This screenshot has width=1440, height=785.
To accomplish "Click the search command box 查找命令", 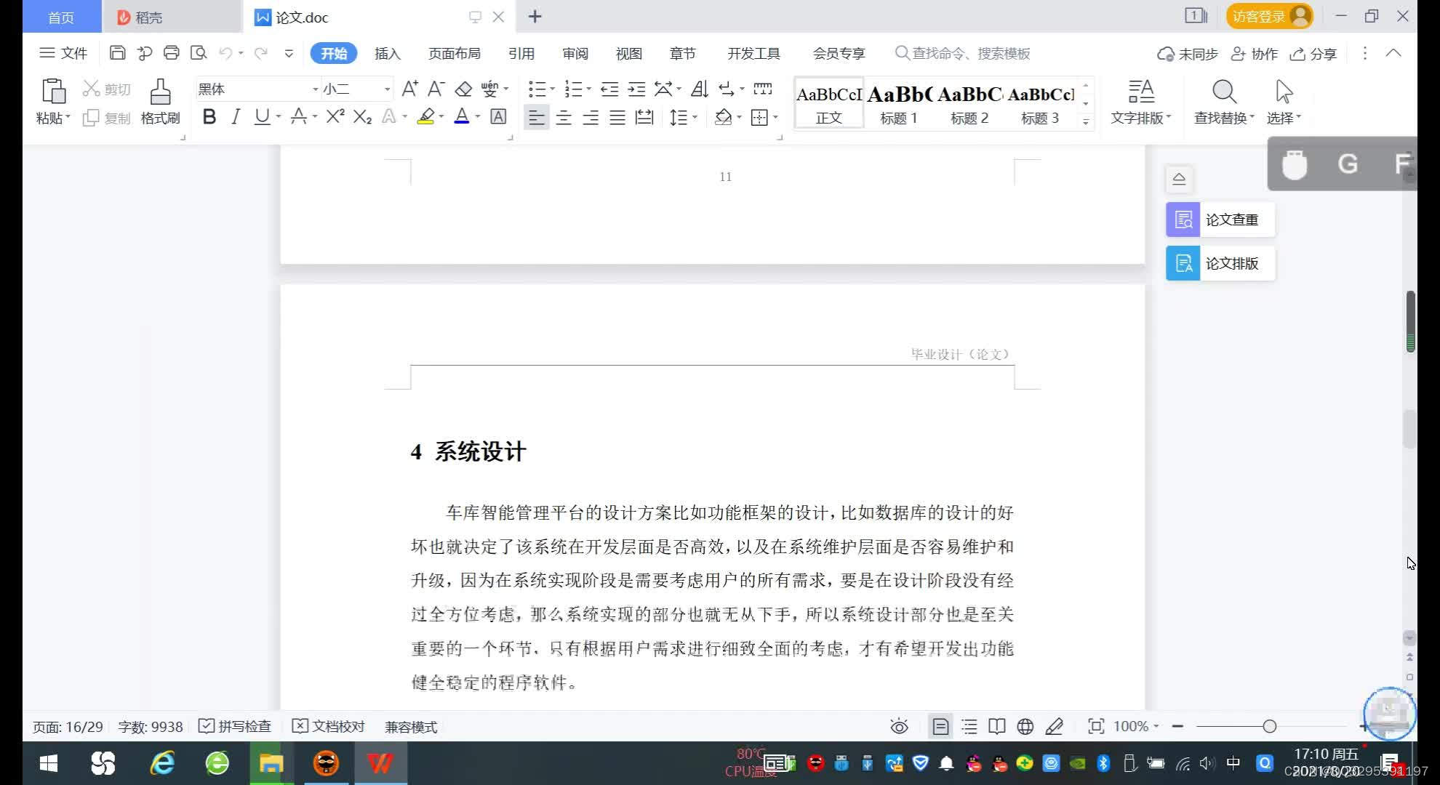I will pyautogui.click(x=964, y=54).
